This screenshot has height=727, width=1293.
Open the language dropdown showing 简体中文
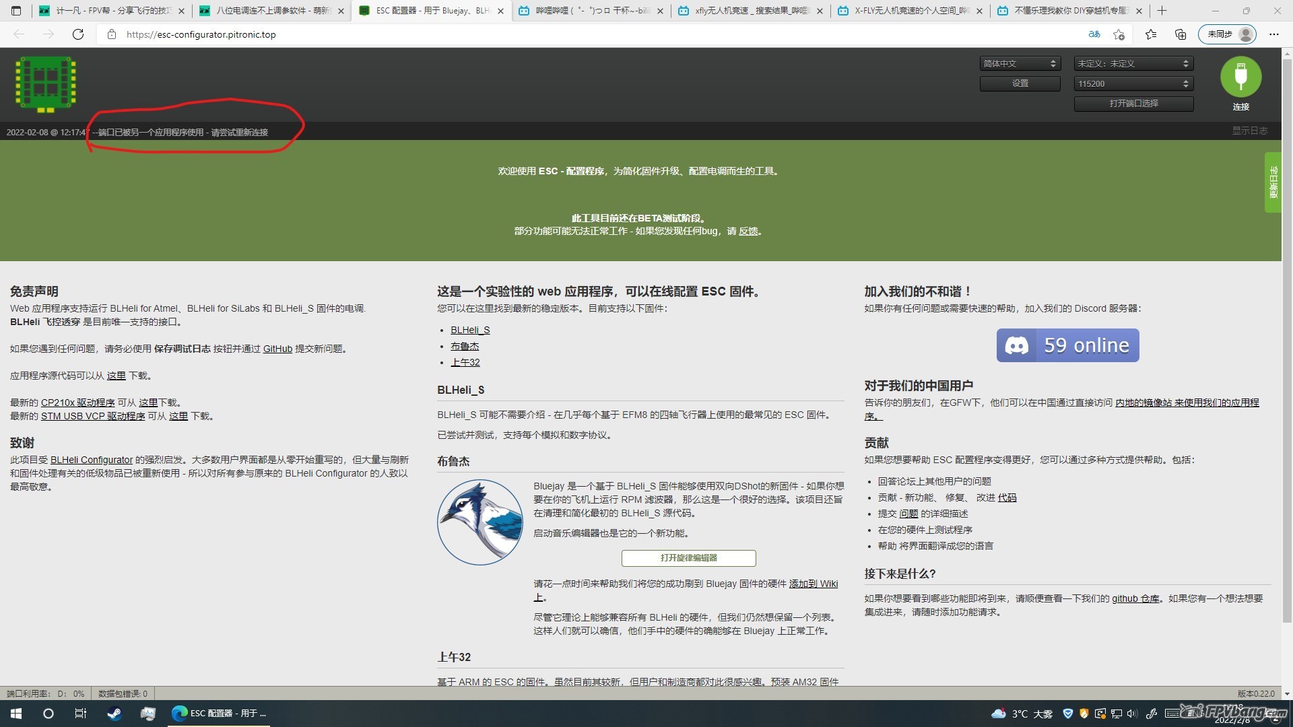pos(1020,63)
